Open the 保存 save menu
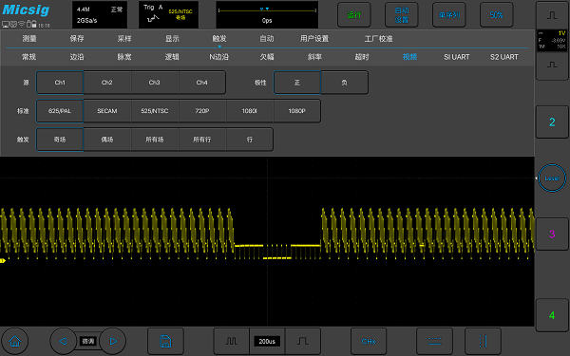570x356 pixels. coord(77,39)
